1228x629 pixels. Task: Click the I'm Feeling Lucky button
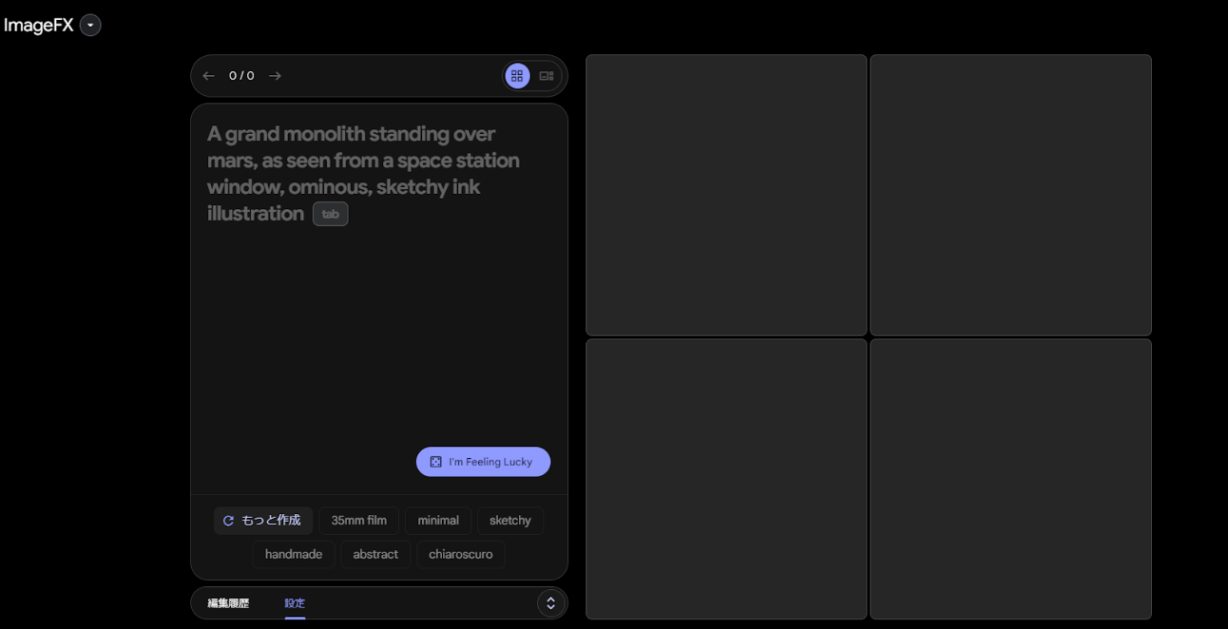(483, 461)
